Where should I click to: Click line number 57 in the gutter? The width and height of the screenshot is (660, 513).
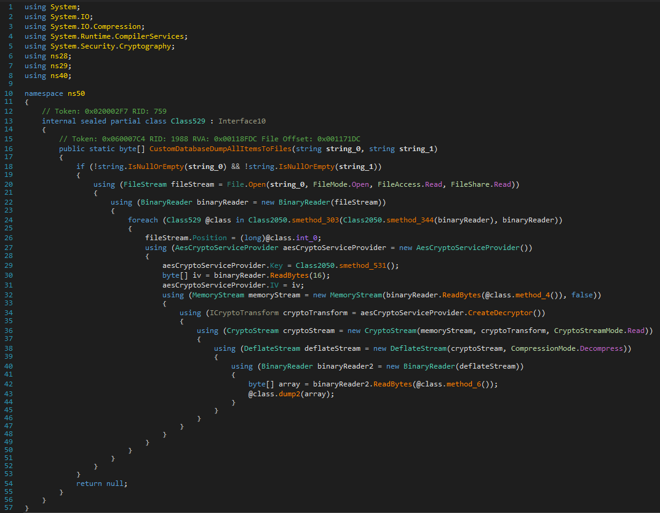(x=9, y=507)
